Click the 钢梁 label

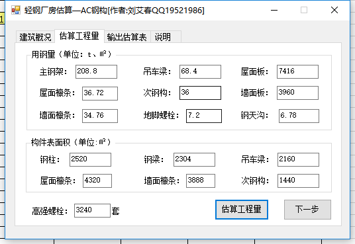click(x=154, y=159)
